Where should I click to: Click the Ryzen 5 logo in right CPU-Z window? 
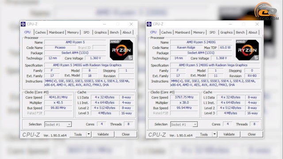pyautogui.click(x=247, y=50)
